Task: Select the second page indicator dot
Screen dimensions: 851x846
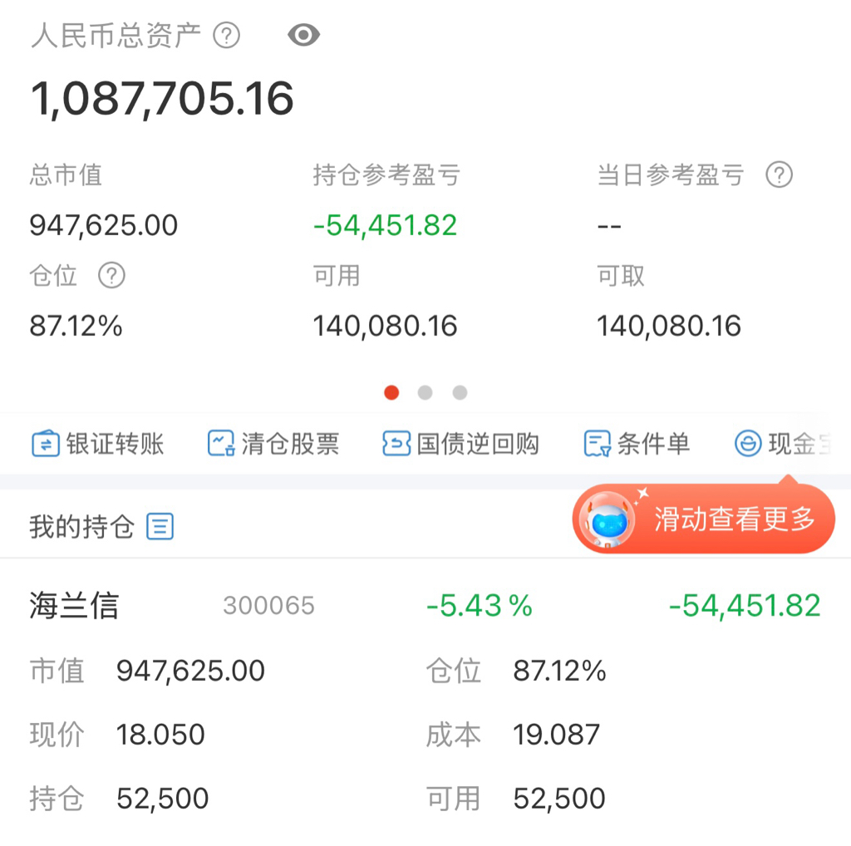Action: click(425, 392)
